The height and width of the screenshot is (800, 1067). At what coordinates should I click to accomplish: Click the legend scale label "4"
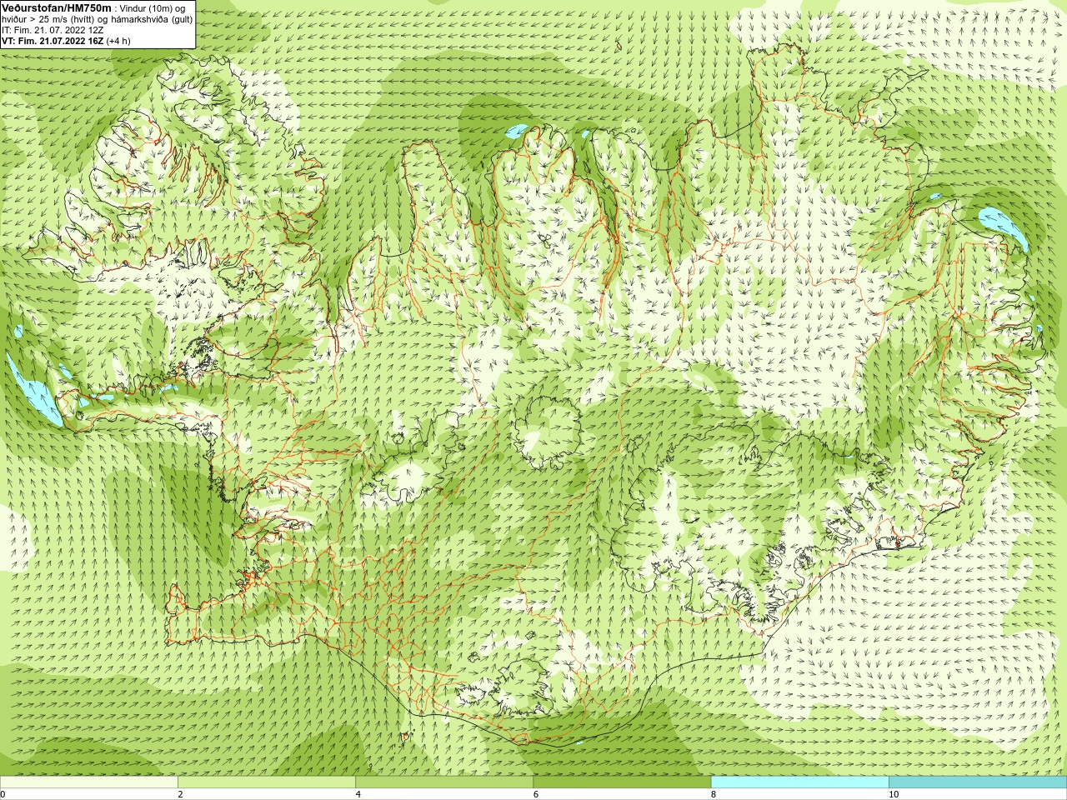(358, 795)
